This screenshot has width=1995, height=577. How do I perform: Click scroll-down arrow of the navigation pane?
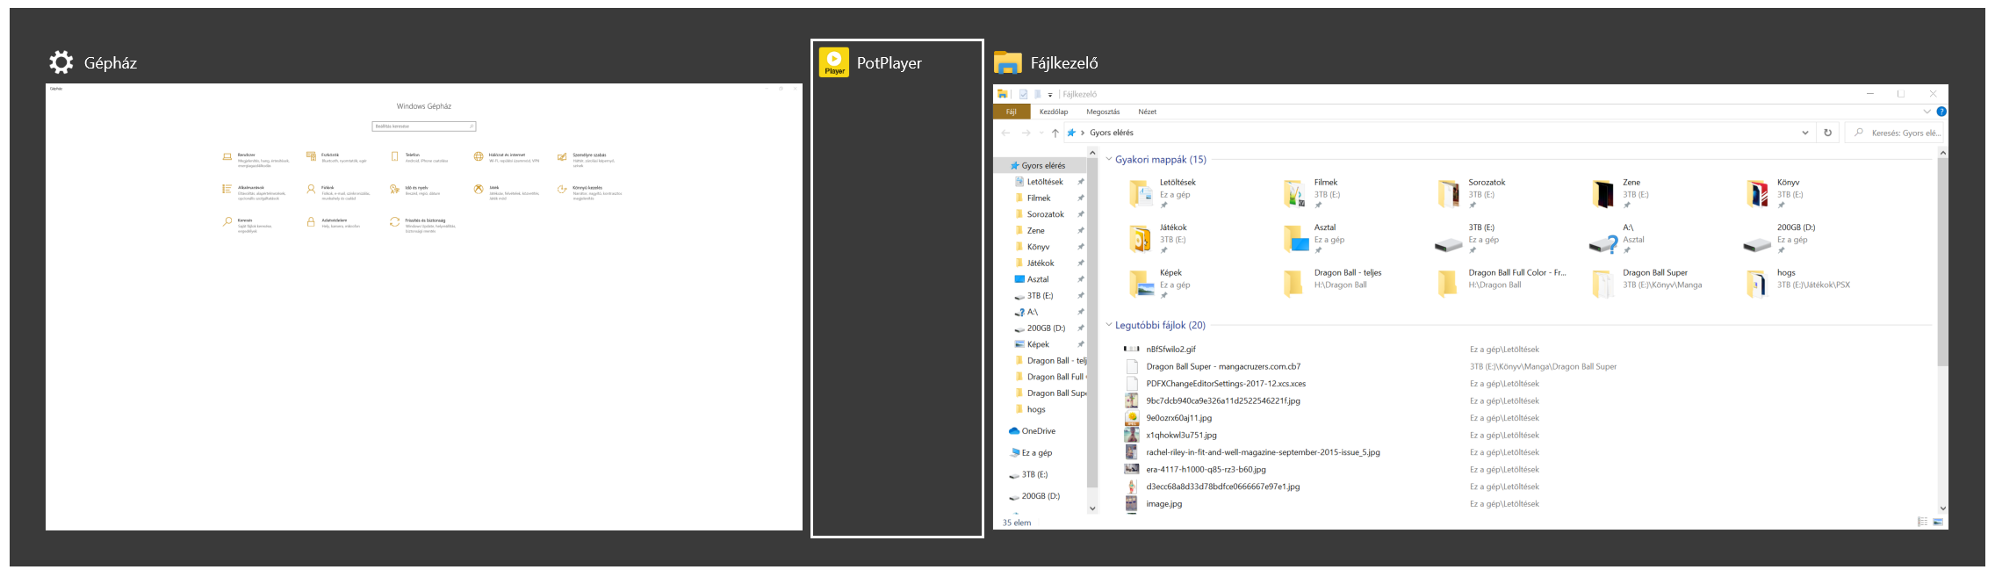pos(1092,508)
